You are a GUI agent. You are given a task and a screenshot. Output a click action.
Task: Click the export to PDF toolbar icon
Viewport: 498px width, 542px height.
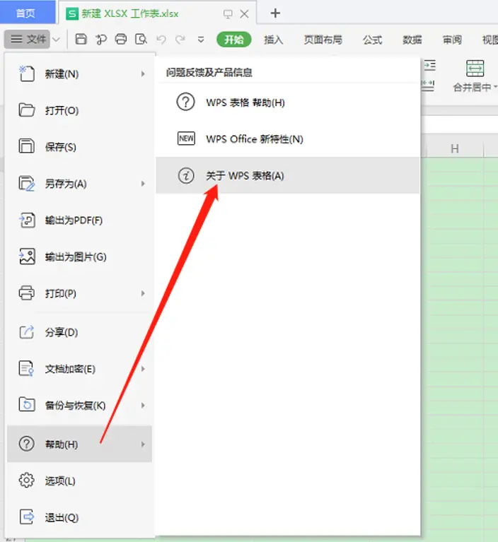[x=101, y=40]
